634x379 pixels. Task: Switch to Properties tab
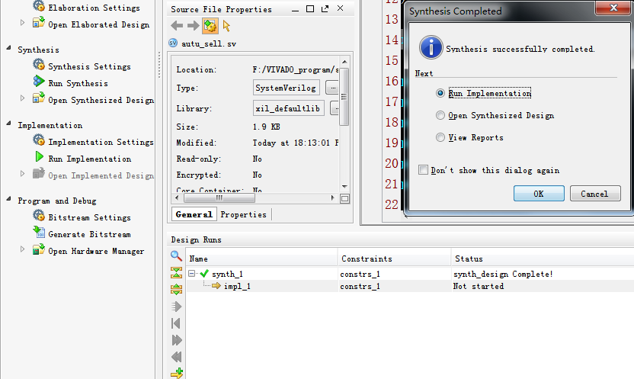[x=243, y=214]
